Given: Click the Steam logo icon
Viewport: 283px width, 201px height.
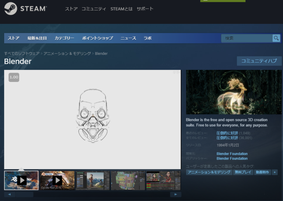Looking at the screenshot, I should point(11,8).
